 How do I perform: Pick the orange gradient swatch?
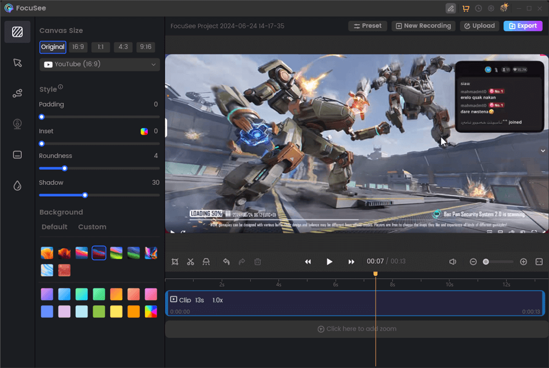click(116, 294)
